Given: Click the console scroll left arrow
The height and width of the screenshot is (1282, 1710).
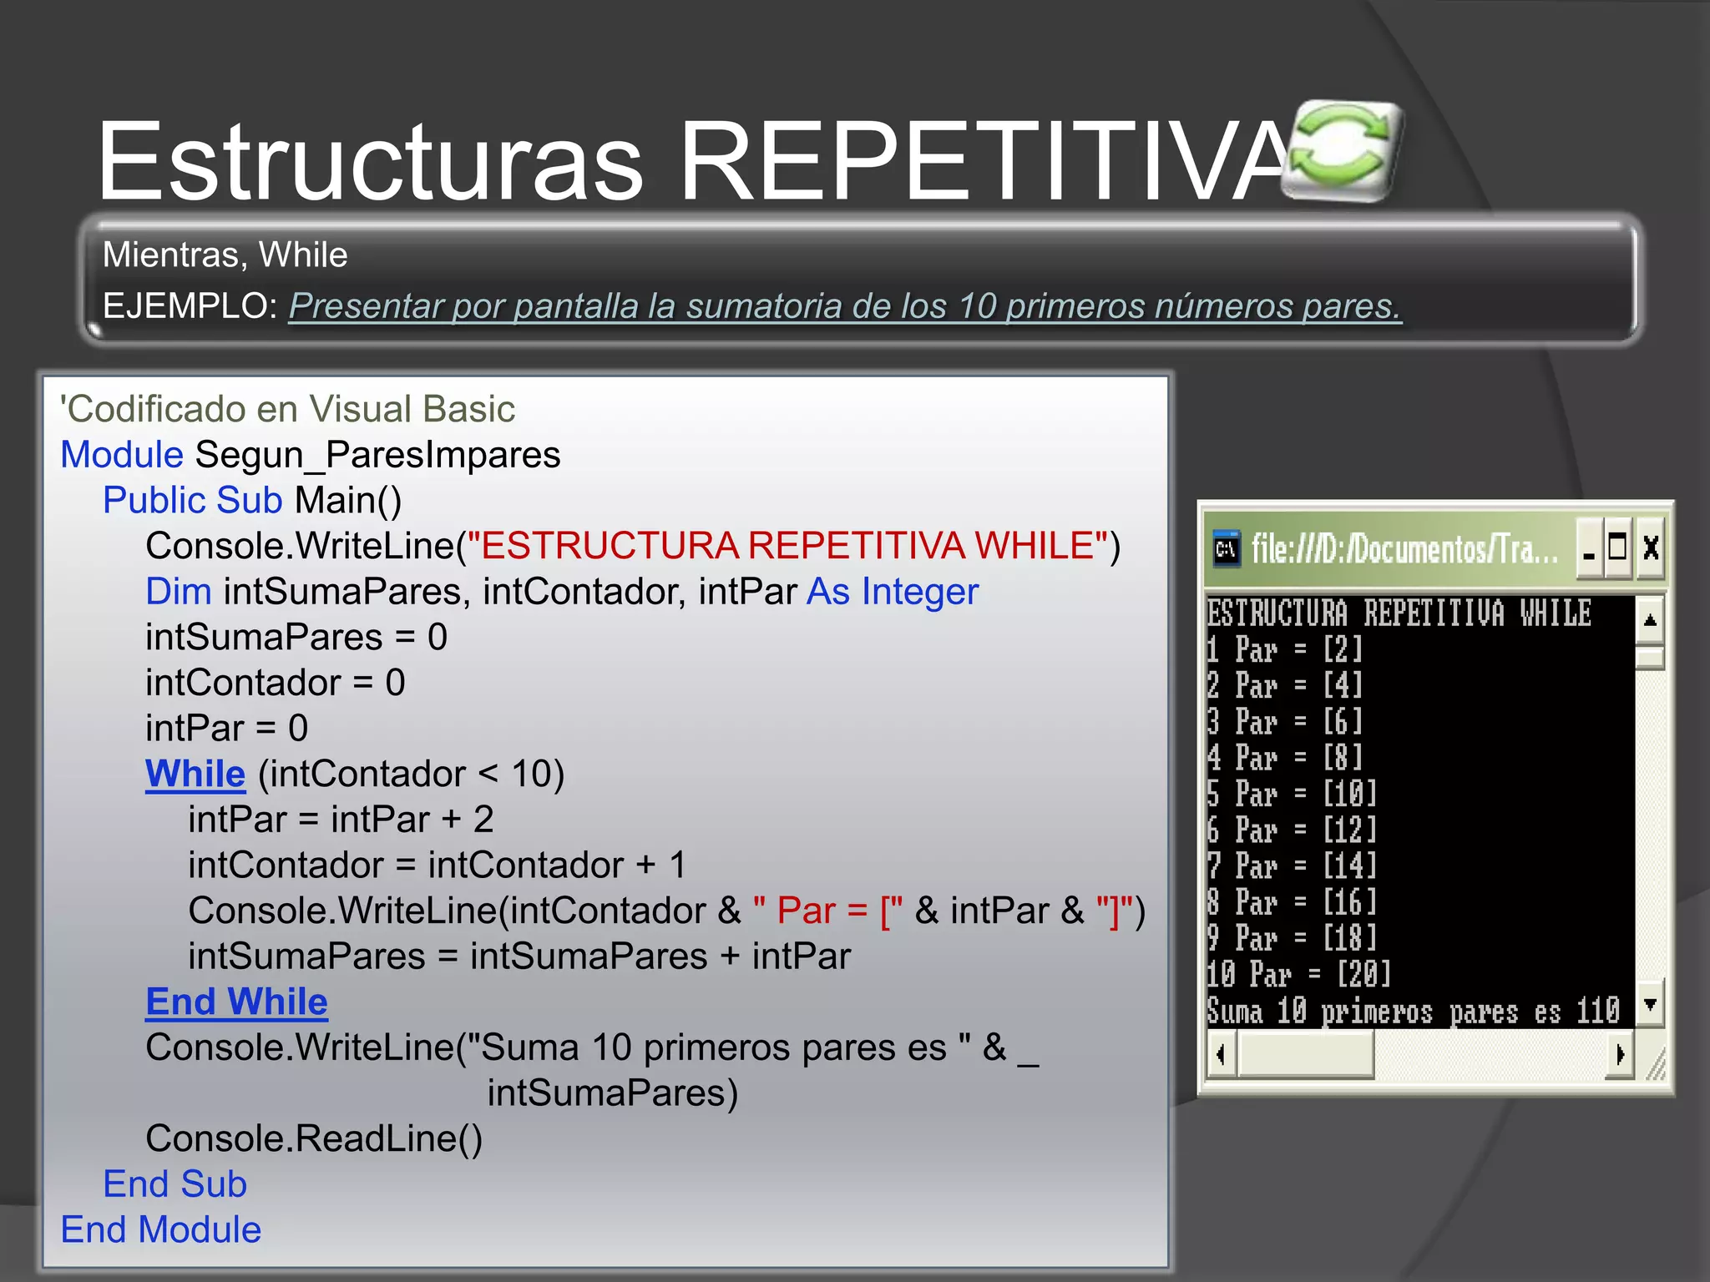Looking at the screenshot, I should 1222,1054.
